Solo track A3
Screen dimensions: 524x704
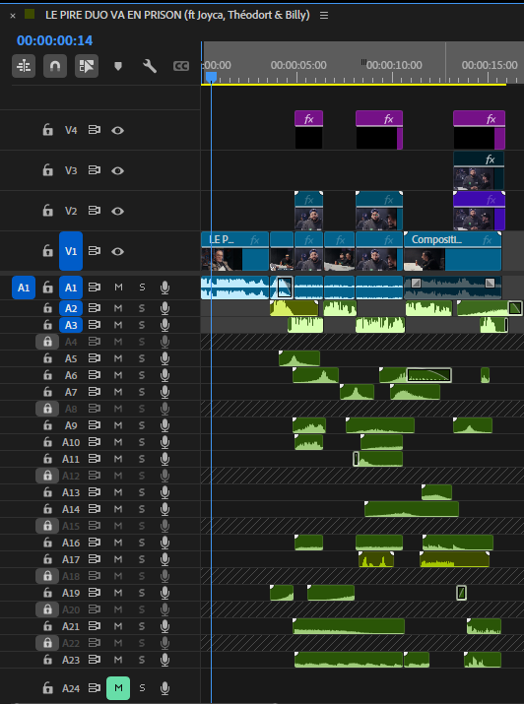pyautogui.click(x=142, y=325)
